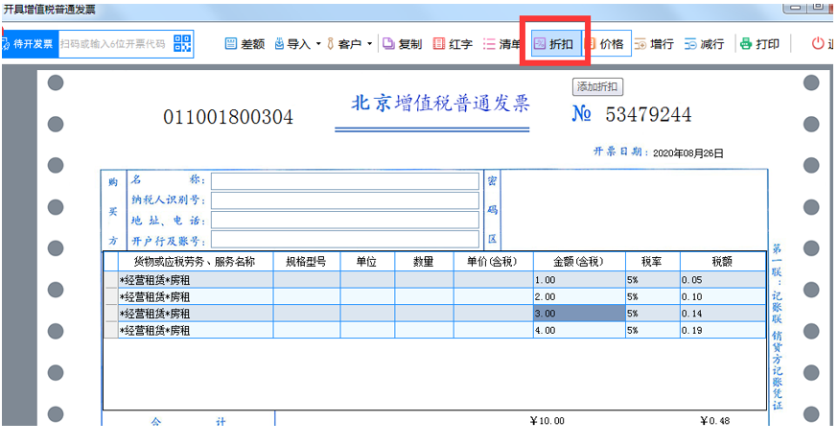Click the 纳税人识别号 input field
Image resolution: width=838 pixels, height=445 pixels.
point(345,200)
